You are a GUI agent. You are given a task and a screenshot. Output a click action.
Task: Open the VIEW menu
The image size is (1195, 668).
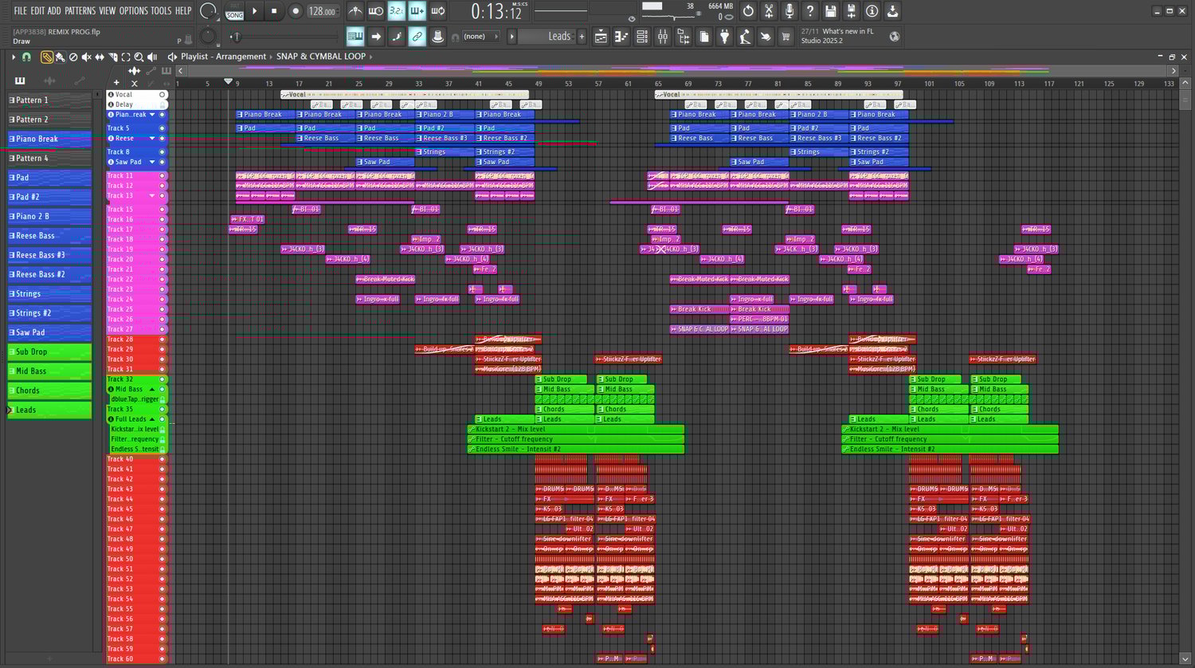108,11
